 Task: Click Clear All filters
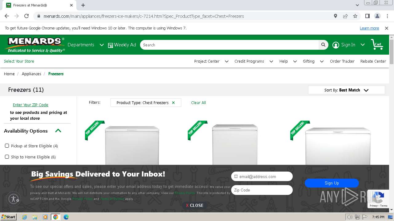tap(199, 103)
